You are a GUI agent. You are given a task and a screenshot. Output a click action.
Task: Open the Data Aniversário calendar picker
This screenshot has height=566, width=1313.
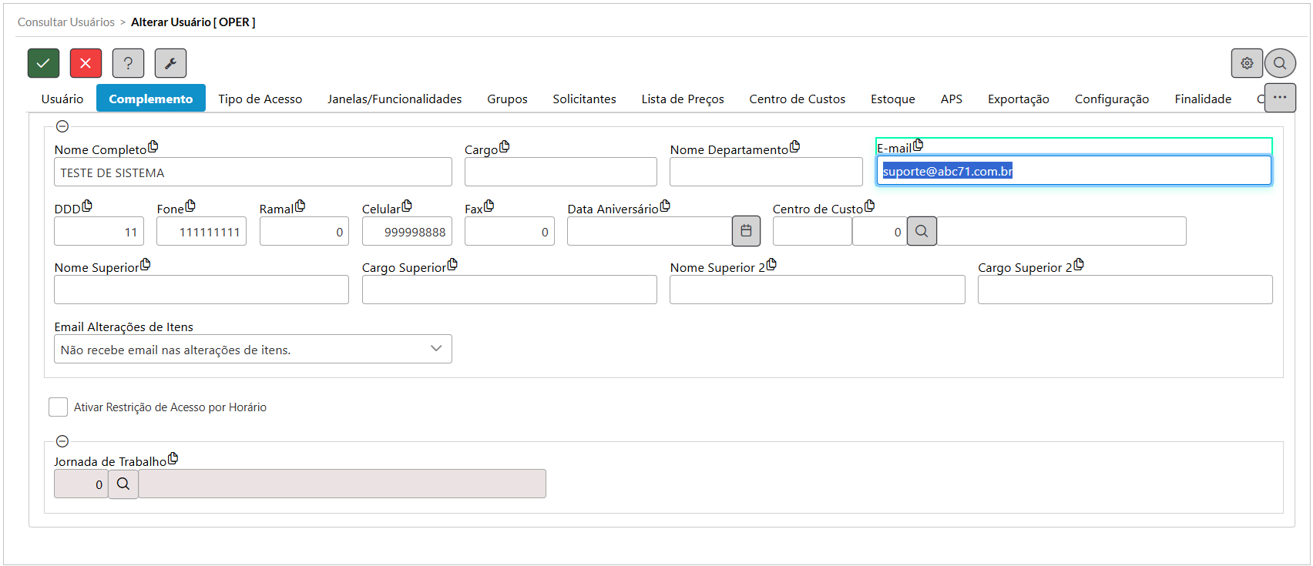pyautogui.click(x=746, y=231)
